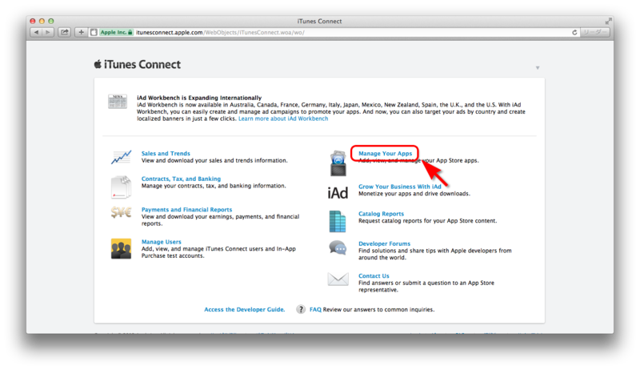This screenshot has width=640, height=370.
Task: Open the Manage Users link
Action: (162, 242)
